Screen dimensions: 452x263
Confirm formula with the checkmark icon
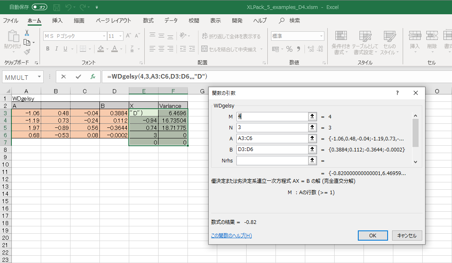78,77
